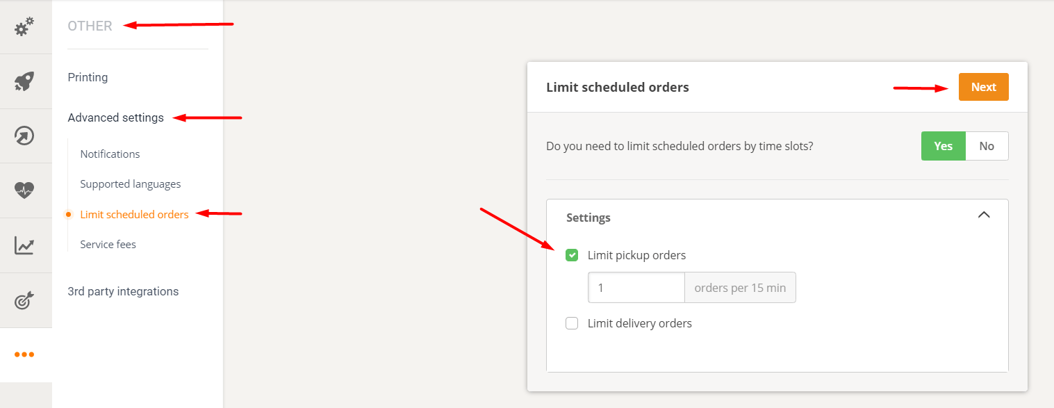Go to Notifications submenu item
This screenshot has width=1054, height=408.
(110, 154)
